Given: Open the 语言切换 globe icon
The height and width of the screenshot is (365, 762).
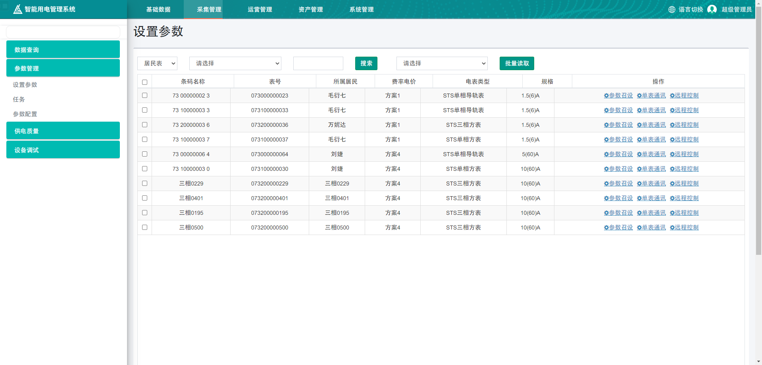Looking at the screenshot, I should pyautogui.click(x=672, y=10).
